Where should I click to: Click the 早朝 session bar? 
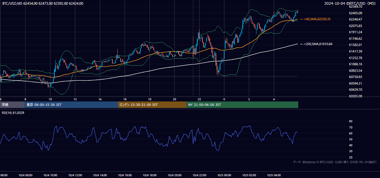coord(12,105)
